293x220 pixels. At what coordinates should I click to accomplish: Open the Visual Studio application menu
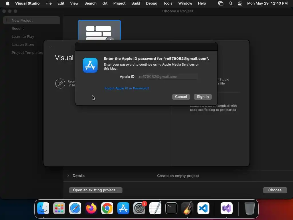27,3
